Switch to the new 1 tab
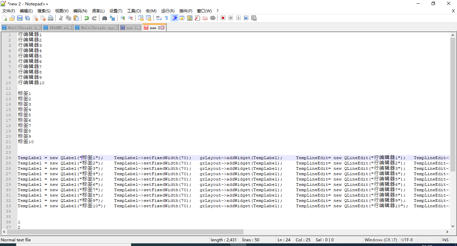Screen dimensions: 457x246 pos(131,28)
